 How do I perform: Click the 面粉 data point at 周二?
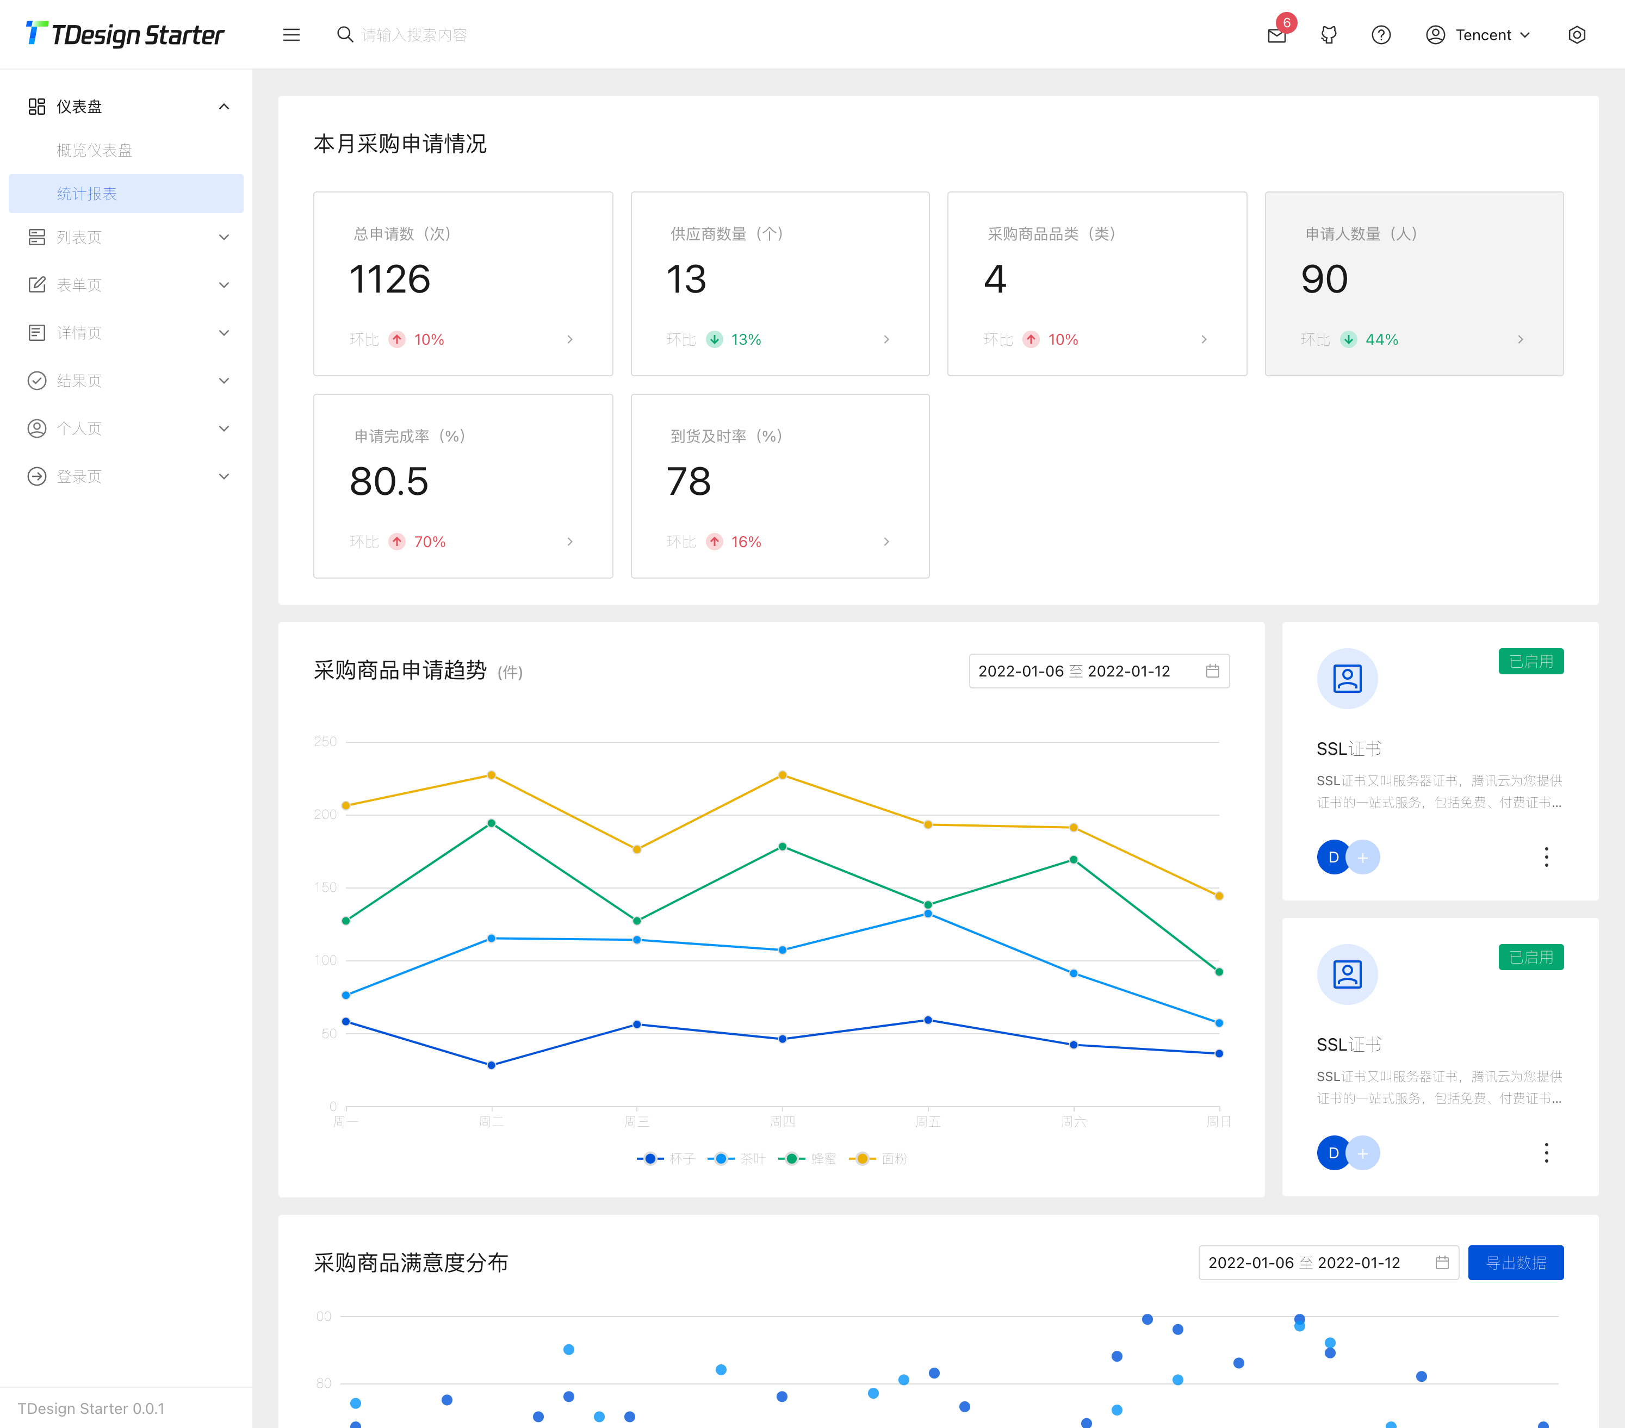tap(491, 775)
